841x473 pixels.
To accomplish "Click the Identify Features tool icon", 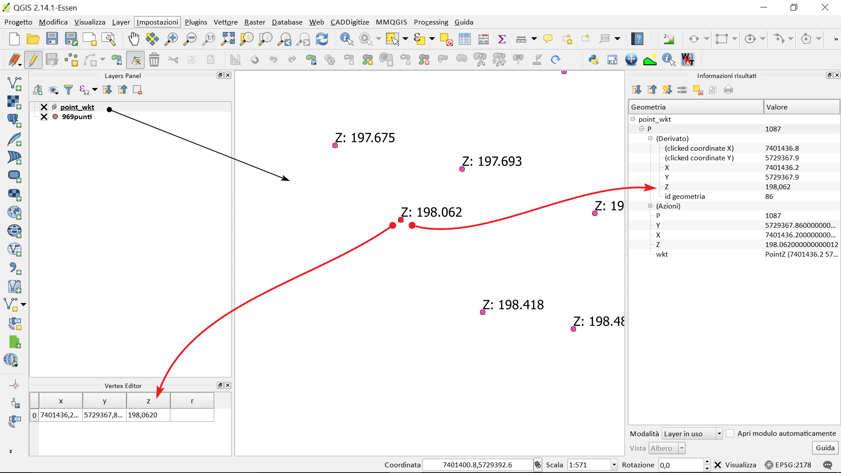I will coord(346,39).
